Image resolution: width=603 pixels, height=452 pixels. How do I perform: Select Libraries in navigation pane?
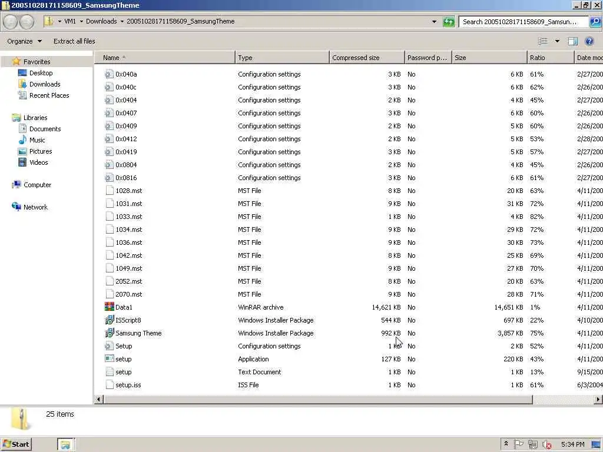(35, 118)
